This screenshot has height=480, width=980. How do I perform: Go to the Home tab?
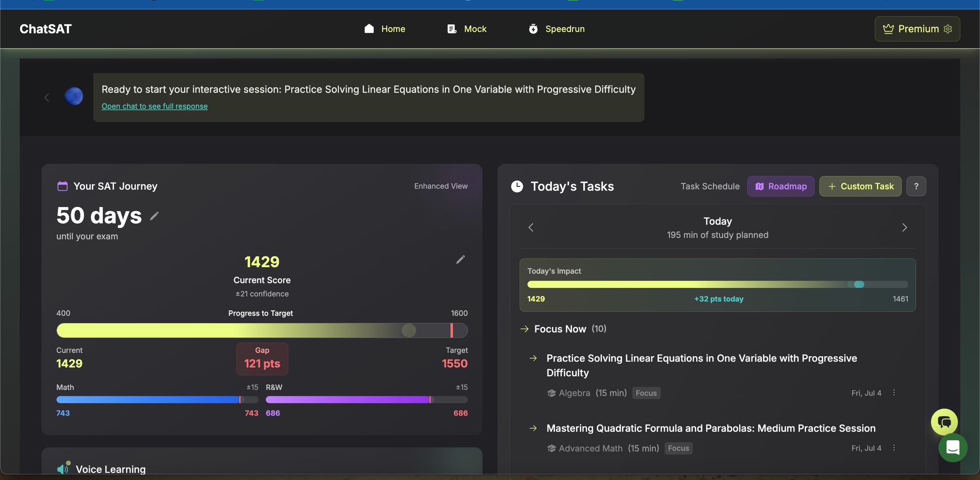[385, 29]
